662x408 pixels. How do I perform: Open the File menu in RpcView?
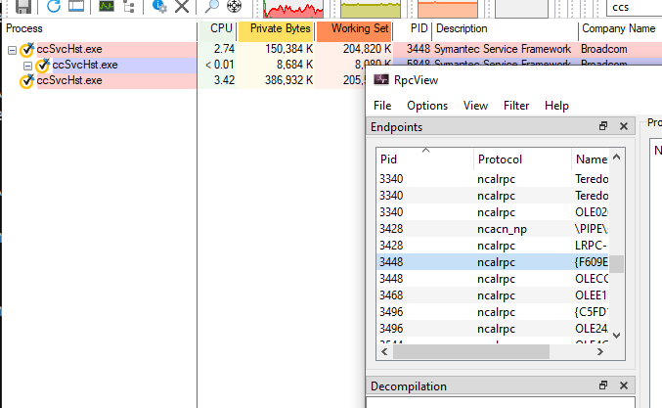382,106
